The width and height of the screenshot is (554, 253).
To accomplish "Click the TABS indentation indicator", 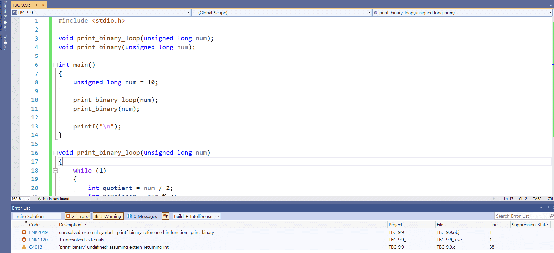I will point(537,199).
